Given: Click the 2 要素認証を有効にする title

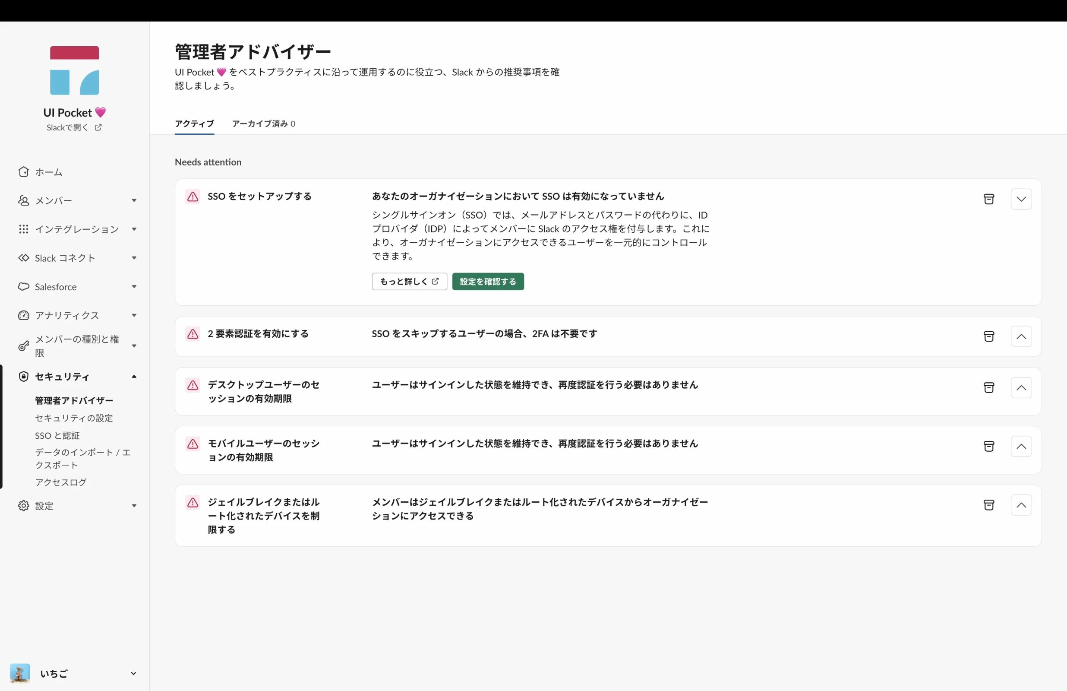Looking at the screenshot, I should tap(258, 334).
